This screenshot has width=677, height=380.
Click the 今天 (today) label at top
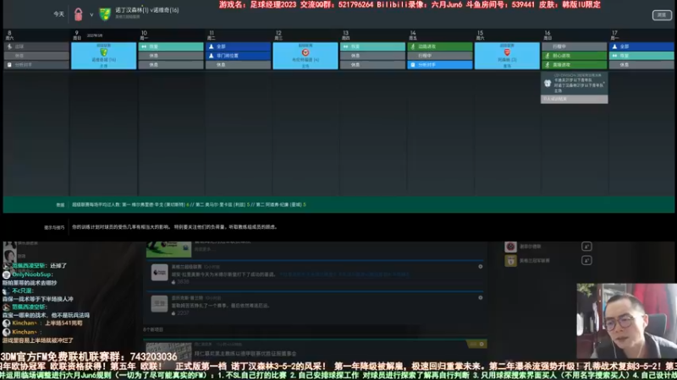pos(58,14)
